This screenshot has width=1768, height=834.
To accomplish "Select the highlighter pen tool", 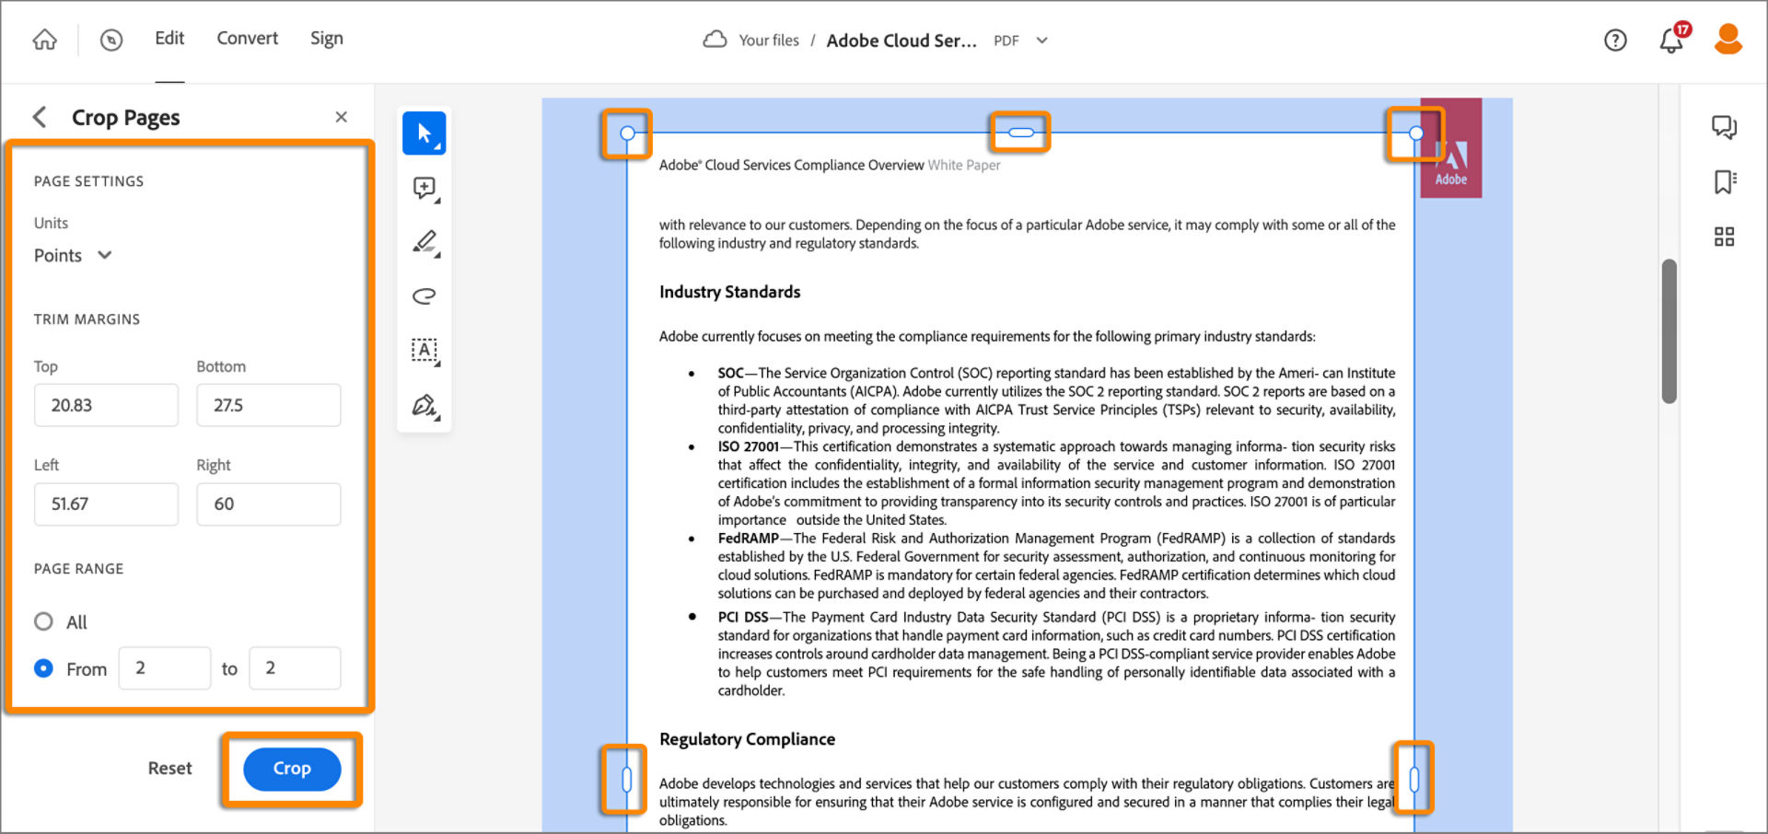I will tap(425, 242).
